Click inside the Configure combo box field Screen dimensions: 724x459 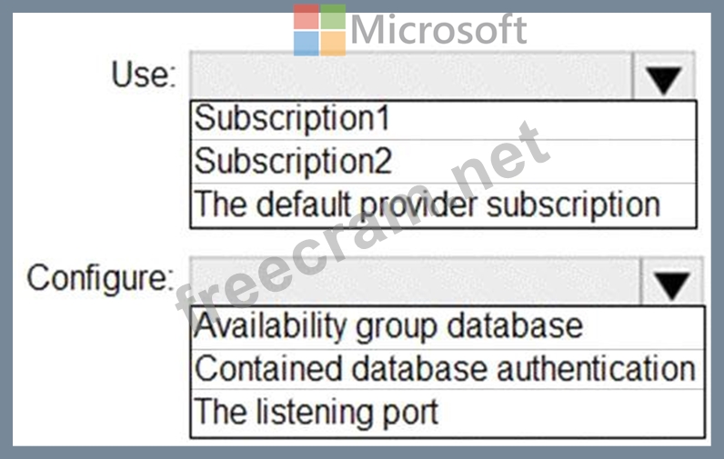coord(415,282)
